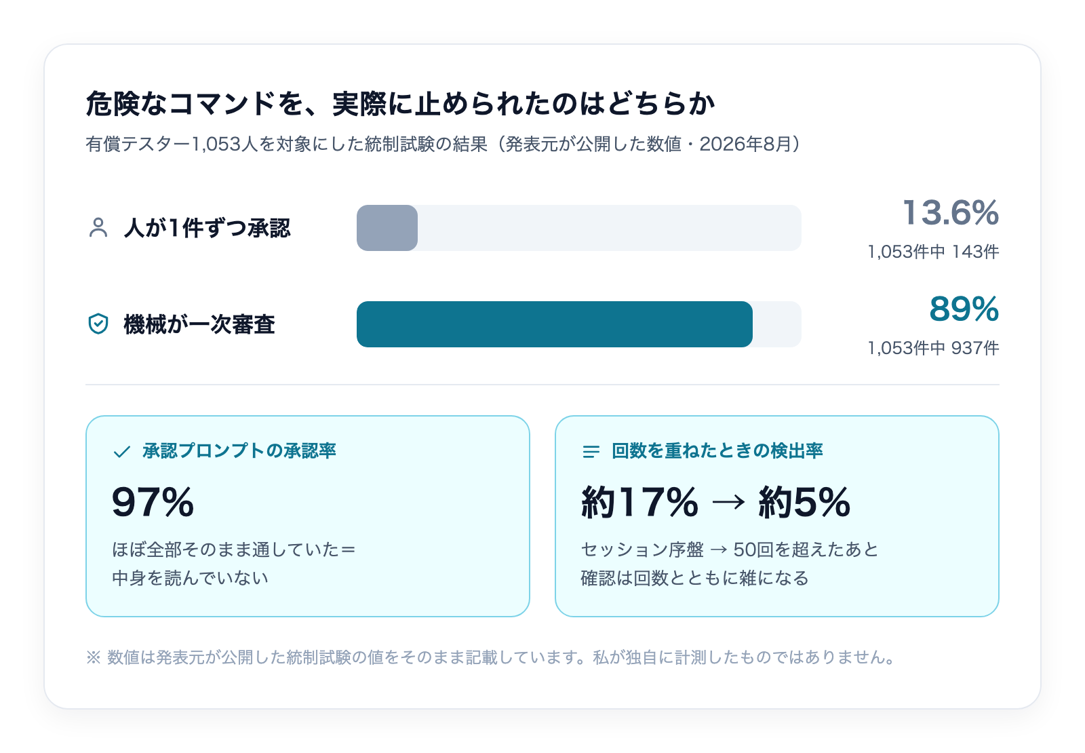Click the checkmark icon in 承認プロンプトの承認率 card
Image resolution: width=1085 pixels, height=753 pixels.
[x=121, y=452]
